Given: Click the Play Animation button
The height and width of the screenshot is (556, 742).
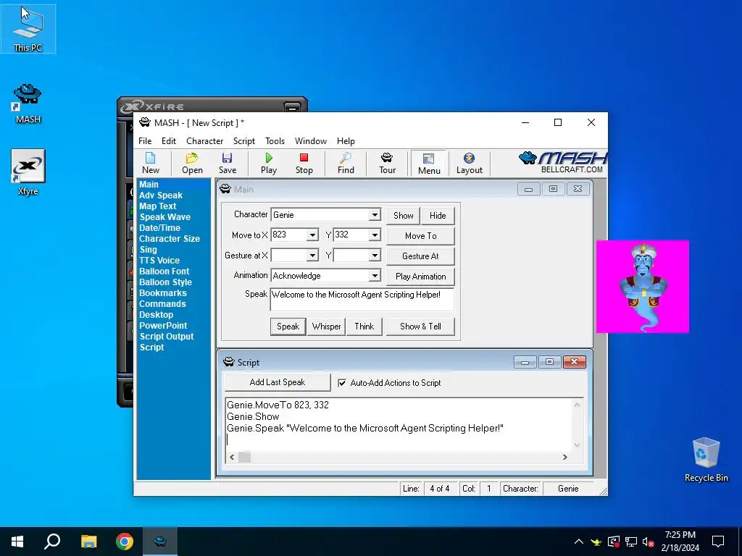Looking at the screenshot, I should pos(421,277).
